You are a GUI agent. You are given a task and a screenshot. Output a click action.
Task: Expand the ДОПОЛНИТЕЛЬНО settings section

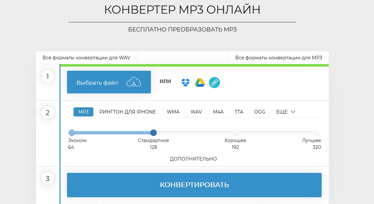tap(193, 159)
